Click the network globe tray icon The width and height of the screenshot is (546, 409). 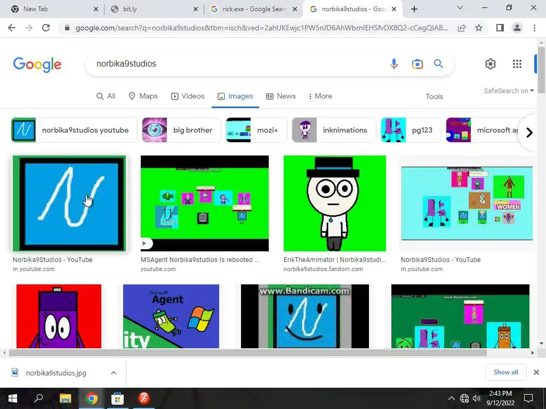click(x=464, y=398)
